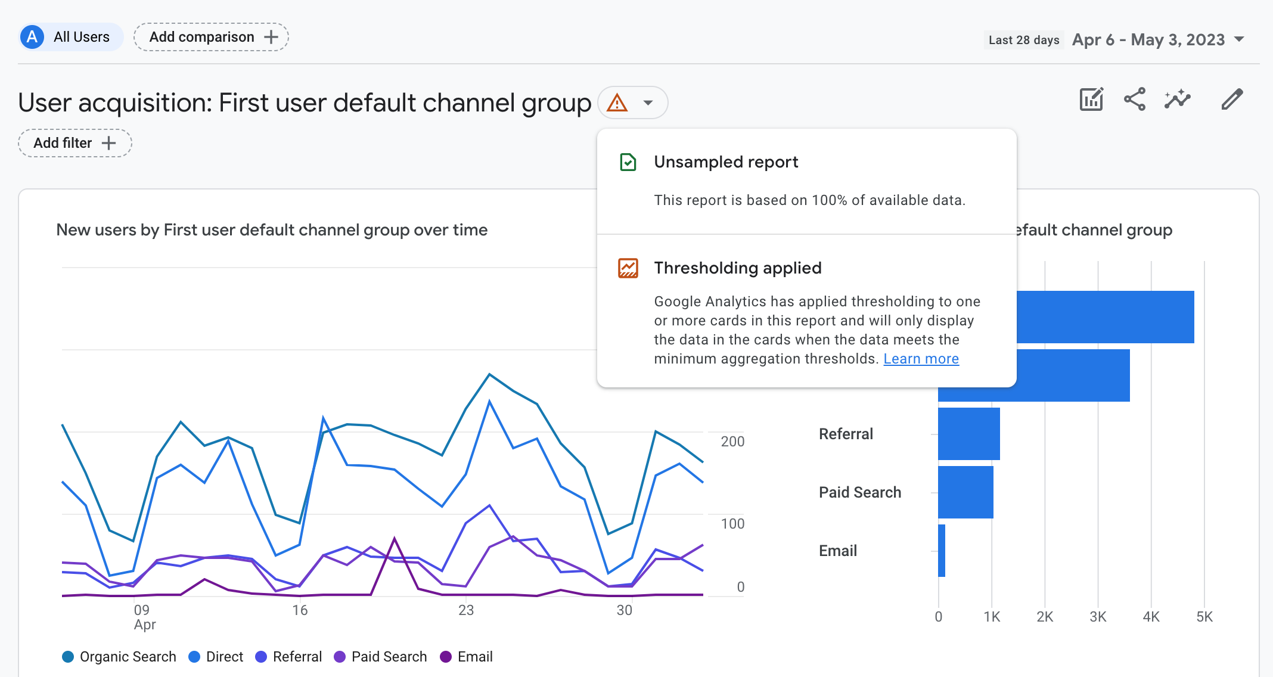Select Thresholding applied entry in popup
The height and width of the screenshot is (677, 1273).
(x=737, y=268)
